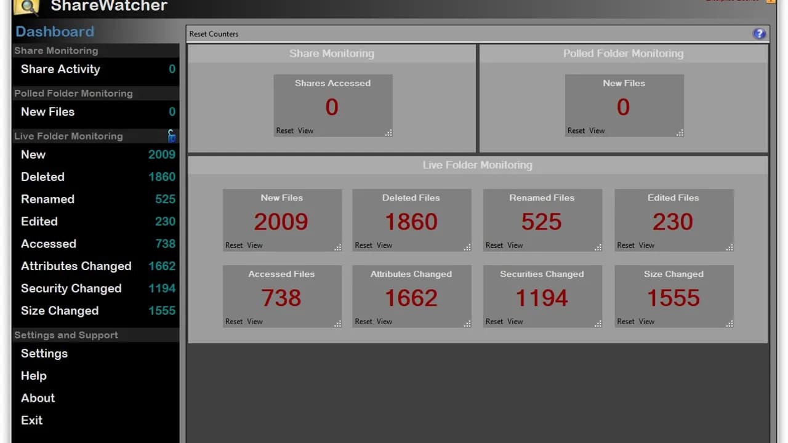Click the corner grip on Accessed Files tile
The height and width of the screenshot is (443, 788).
point(337,324)
